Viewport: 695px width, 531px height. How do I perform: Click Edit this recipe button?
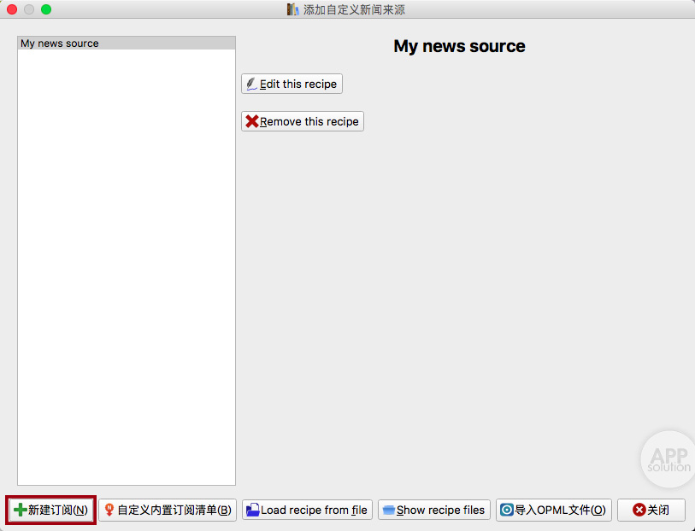click(292, 84)
